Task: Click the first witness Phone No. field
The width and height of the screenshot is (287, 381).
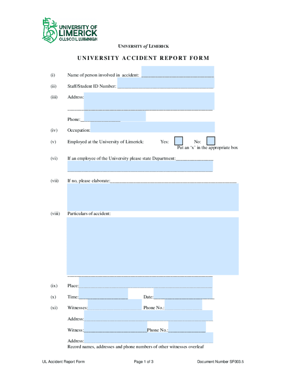Action: (x=183, y=305)
